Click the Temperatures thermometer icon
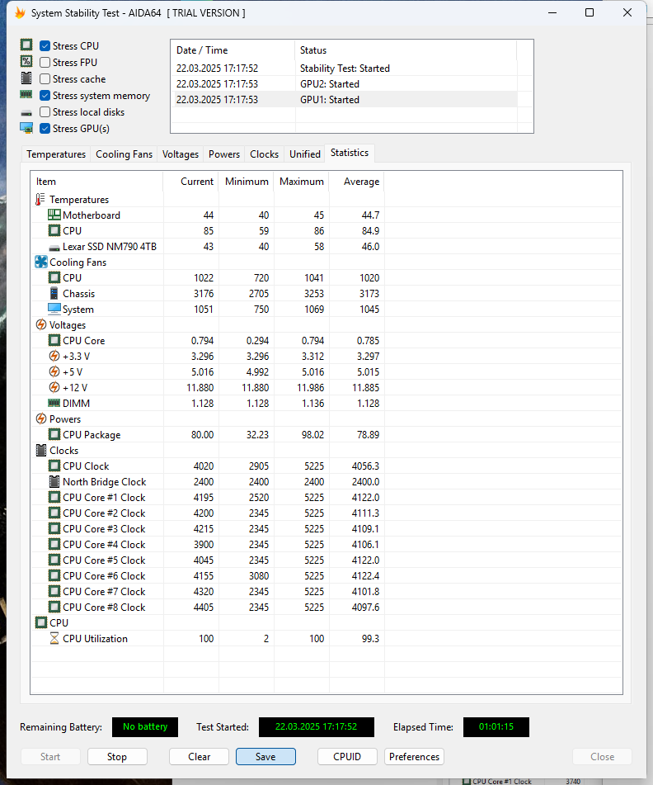 (x=41, y=200)
